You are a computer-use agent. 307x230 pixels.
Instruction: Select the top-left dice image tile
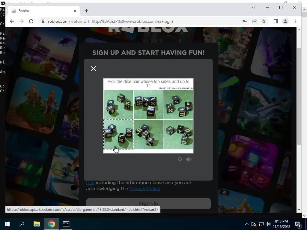pyautogui.click(x=118, y=105)
